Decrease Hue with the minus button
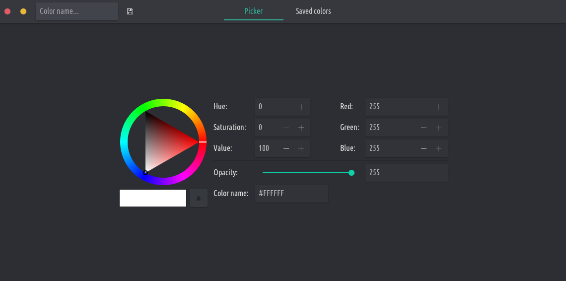Screen dimensions: 566x281 286,107
